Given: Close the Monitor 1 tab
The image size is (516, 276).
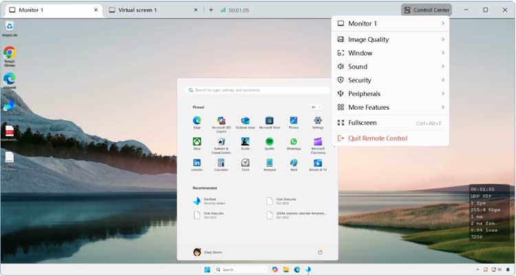Looking at the screenshot, I should 96,10.
